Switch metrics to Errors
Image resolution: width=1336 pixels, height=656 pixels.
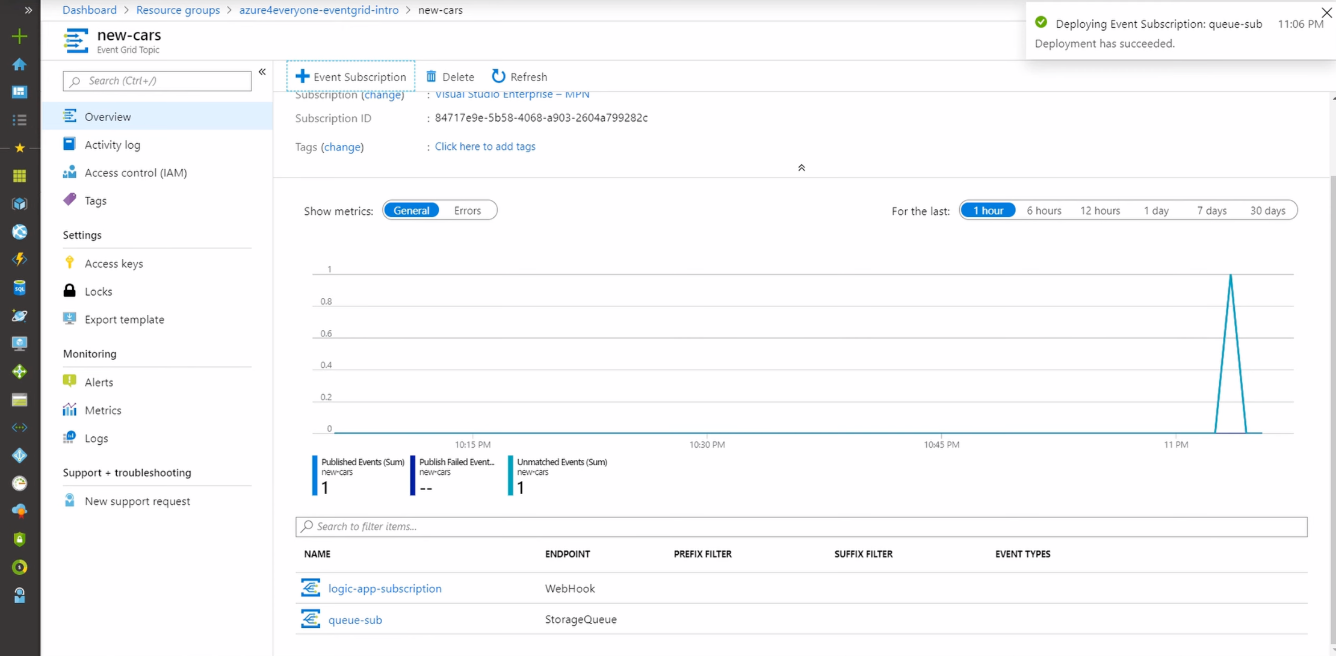coord(467,211)
